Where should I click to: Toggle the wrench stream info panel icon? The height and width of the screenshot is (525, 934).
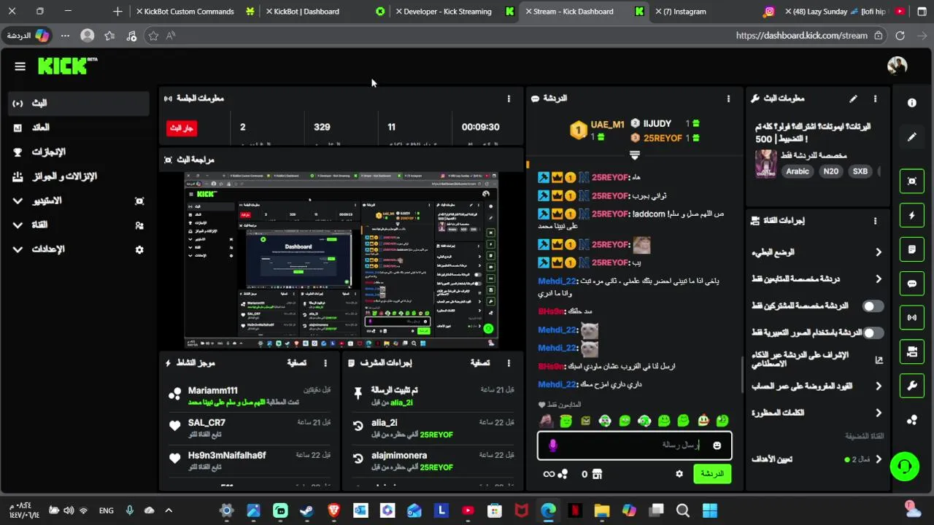pyautogui.click(x=912, y=386)
